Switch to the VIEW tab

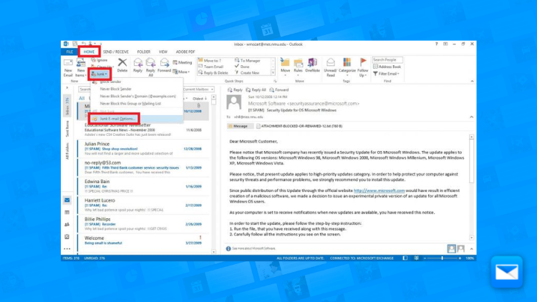coord(163,52)
